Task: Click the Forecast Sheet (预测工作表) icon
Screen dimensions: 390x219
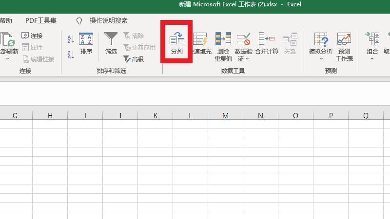Action: click(344, 43)
